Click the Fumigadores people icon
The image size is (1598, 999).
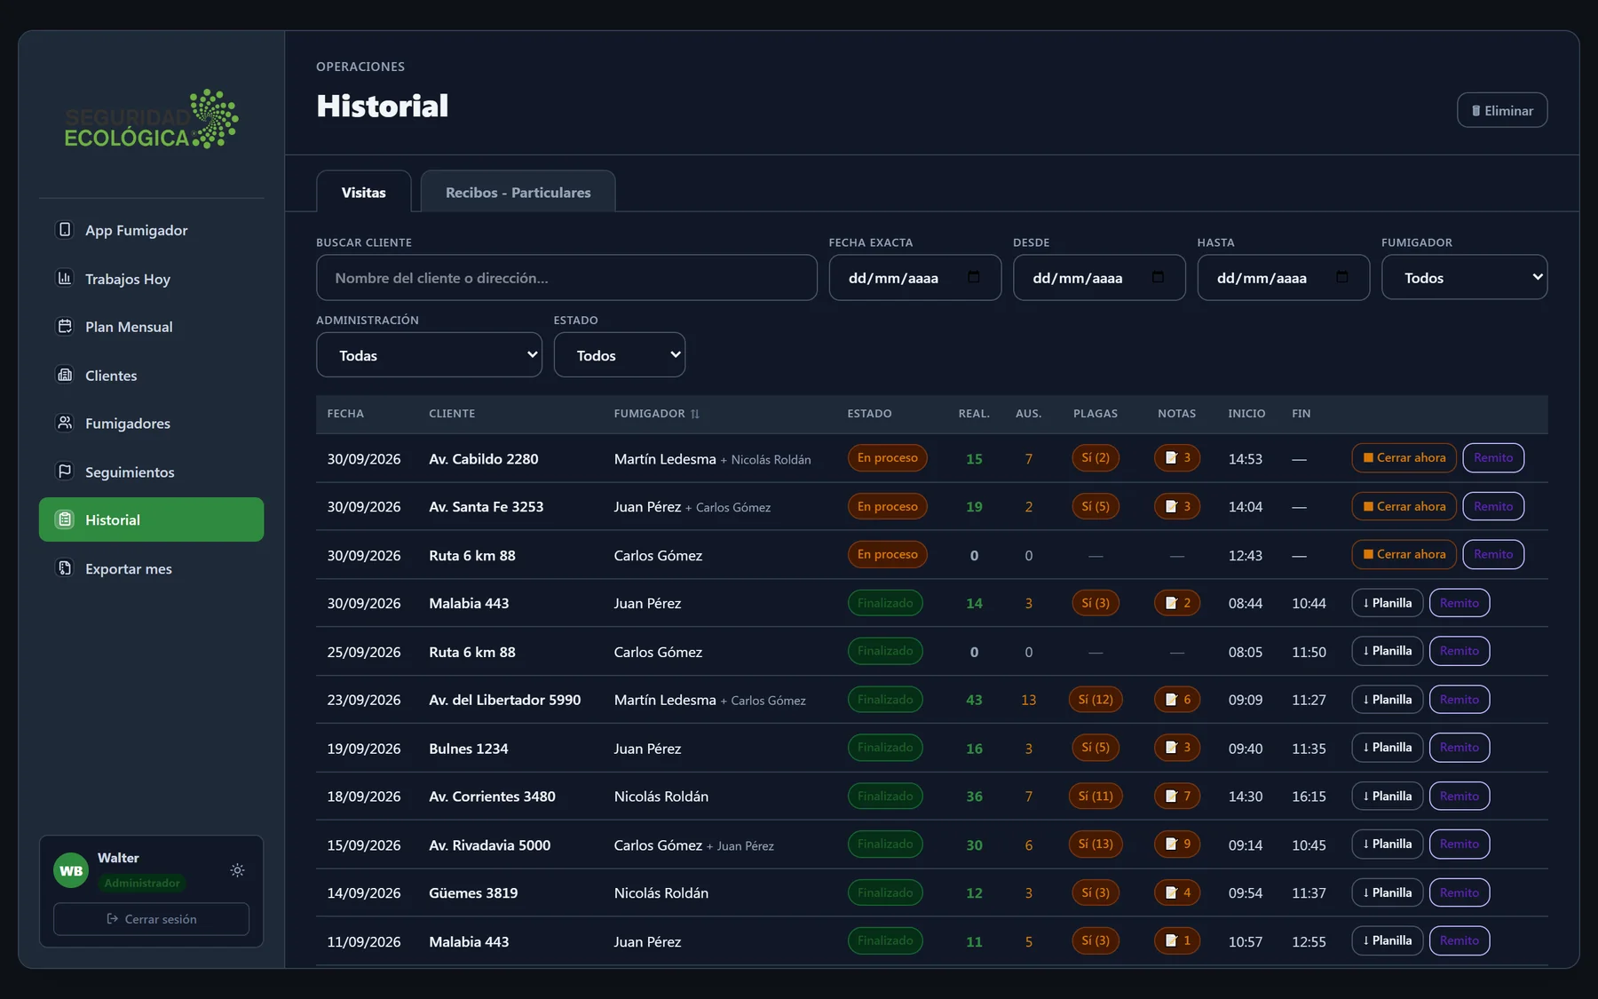click(65, 423)
